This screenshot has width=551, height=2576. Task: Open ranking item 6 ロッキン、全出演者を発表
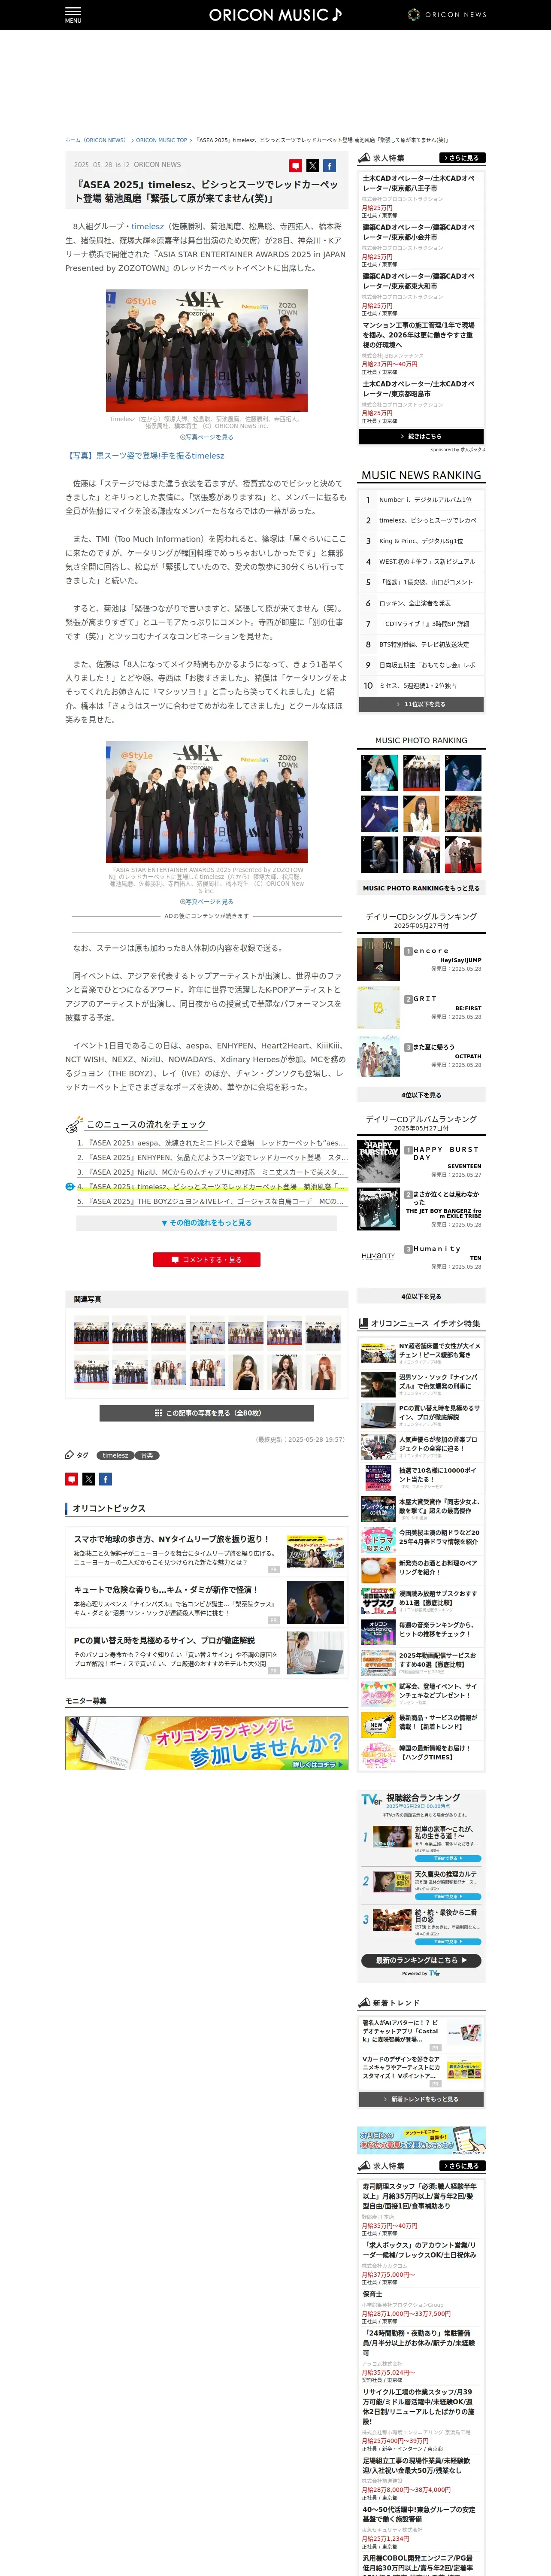[x=421, y=603]
